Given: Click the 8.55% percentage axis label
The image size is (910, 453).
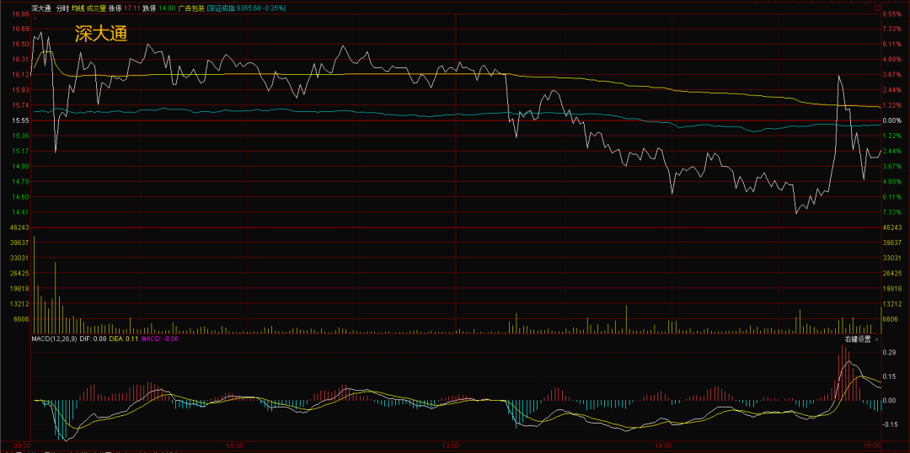Looking at the screenshot, I should pos(892,14).
